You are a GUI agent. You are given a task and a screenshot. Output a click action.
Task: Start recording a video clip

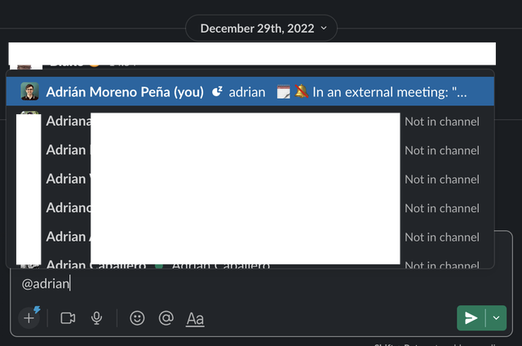coord(68,318)
